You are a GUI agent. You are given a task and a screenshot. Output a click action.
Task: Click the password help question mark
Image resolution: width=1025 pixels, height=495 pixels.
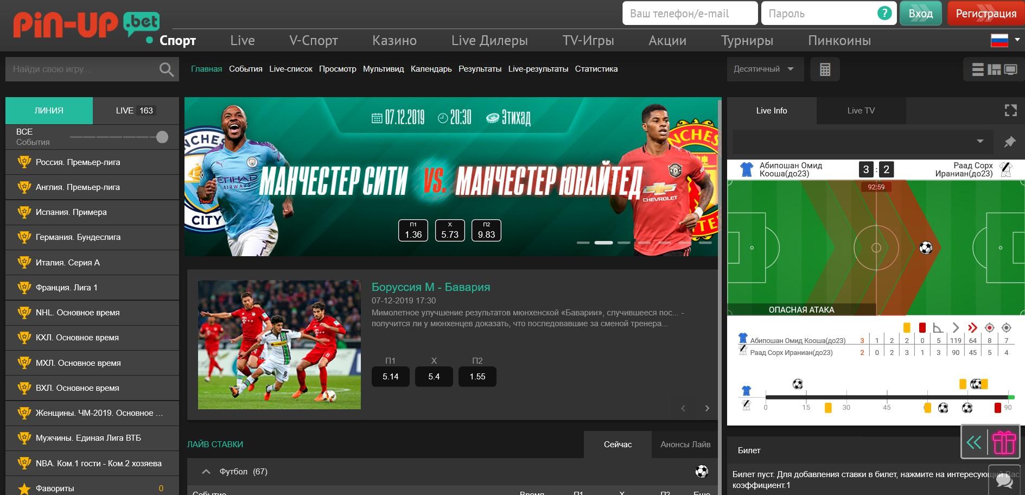point(884,14)
